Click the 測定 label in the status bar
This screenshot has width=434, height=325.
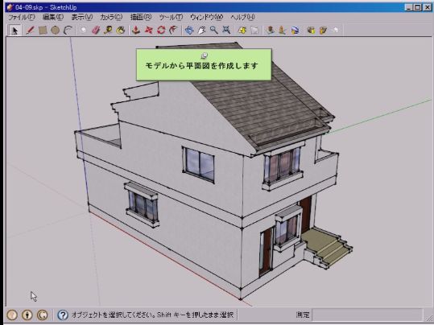point(303,315)
